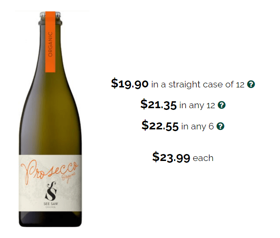This screenshot has width=280, height=238.
Task: Click the word 'each' after $23.99
Action: point(203,158)
